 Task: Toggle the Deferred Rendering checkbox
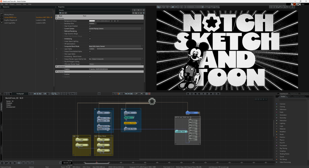point(90,31)
